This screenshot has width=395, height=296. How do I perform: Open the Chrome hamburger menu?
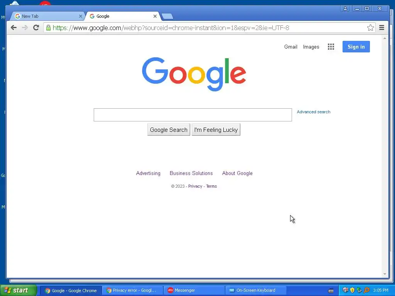click(381, 28)
